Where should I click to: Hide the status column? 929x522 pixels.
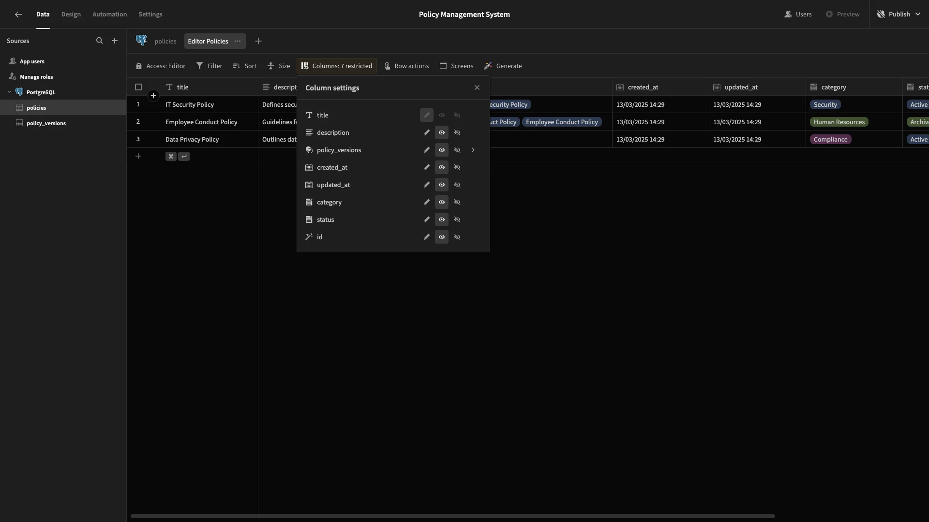[x=457, y=219]
